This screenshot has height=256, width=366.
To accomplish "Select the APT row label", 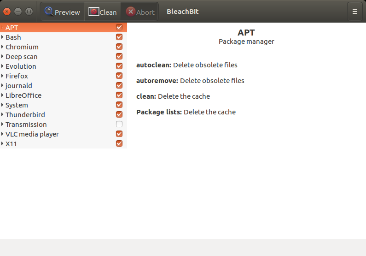I will pos(12,28).
